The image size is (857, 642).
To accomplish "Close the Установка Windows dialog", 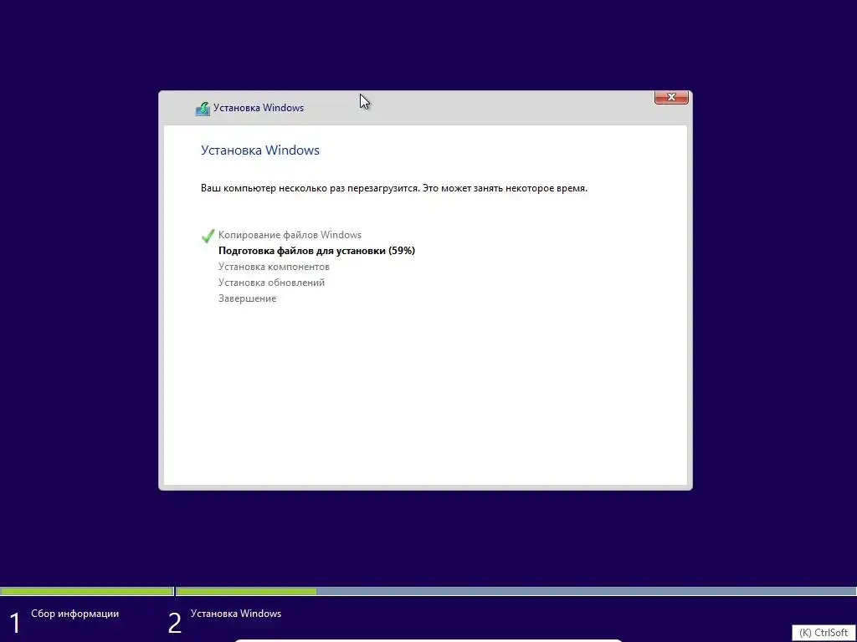I will point(671,97).
